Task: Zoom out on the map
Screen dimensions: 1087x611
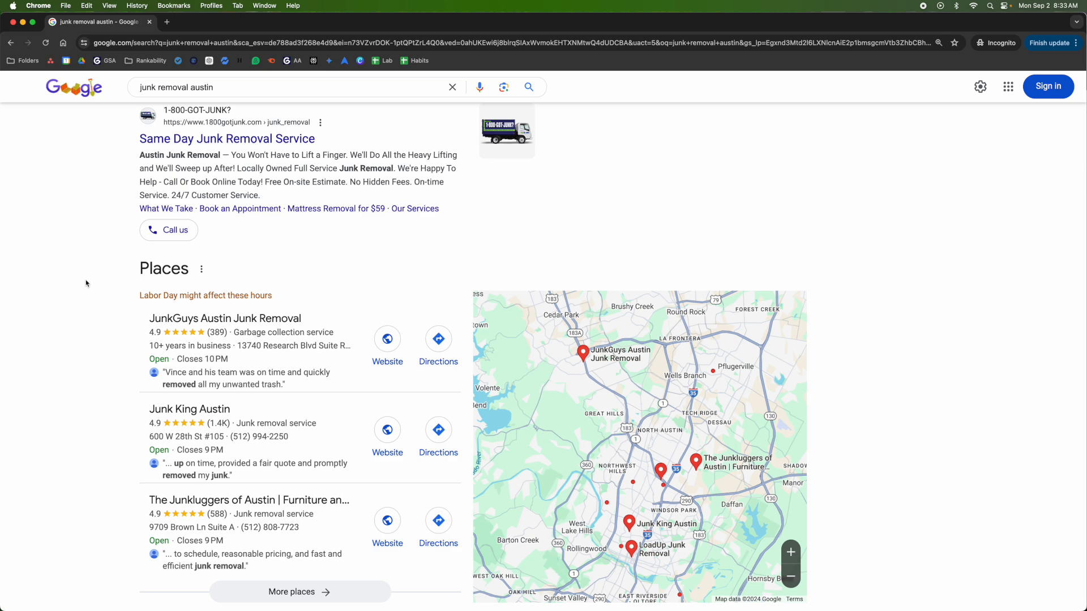Action: (x=791, y=576)
